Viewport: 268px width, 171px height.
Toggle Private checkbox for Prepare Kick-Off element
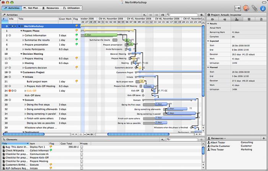click(82, 158)
